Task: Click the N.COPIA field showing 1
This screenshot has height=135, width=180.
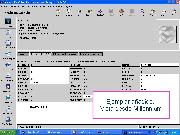Action: click(x=50, y=69)
